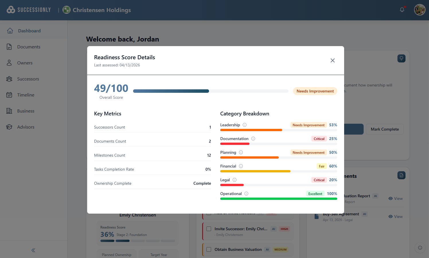Open Documents from the sidebar icon
The image size is (429, 258).
point(9,47)
